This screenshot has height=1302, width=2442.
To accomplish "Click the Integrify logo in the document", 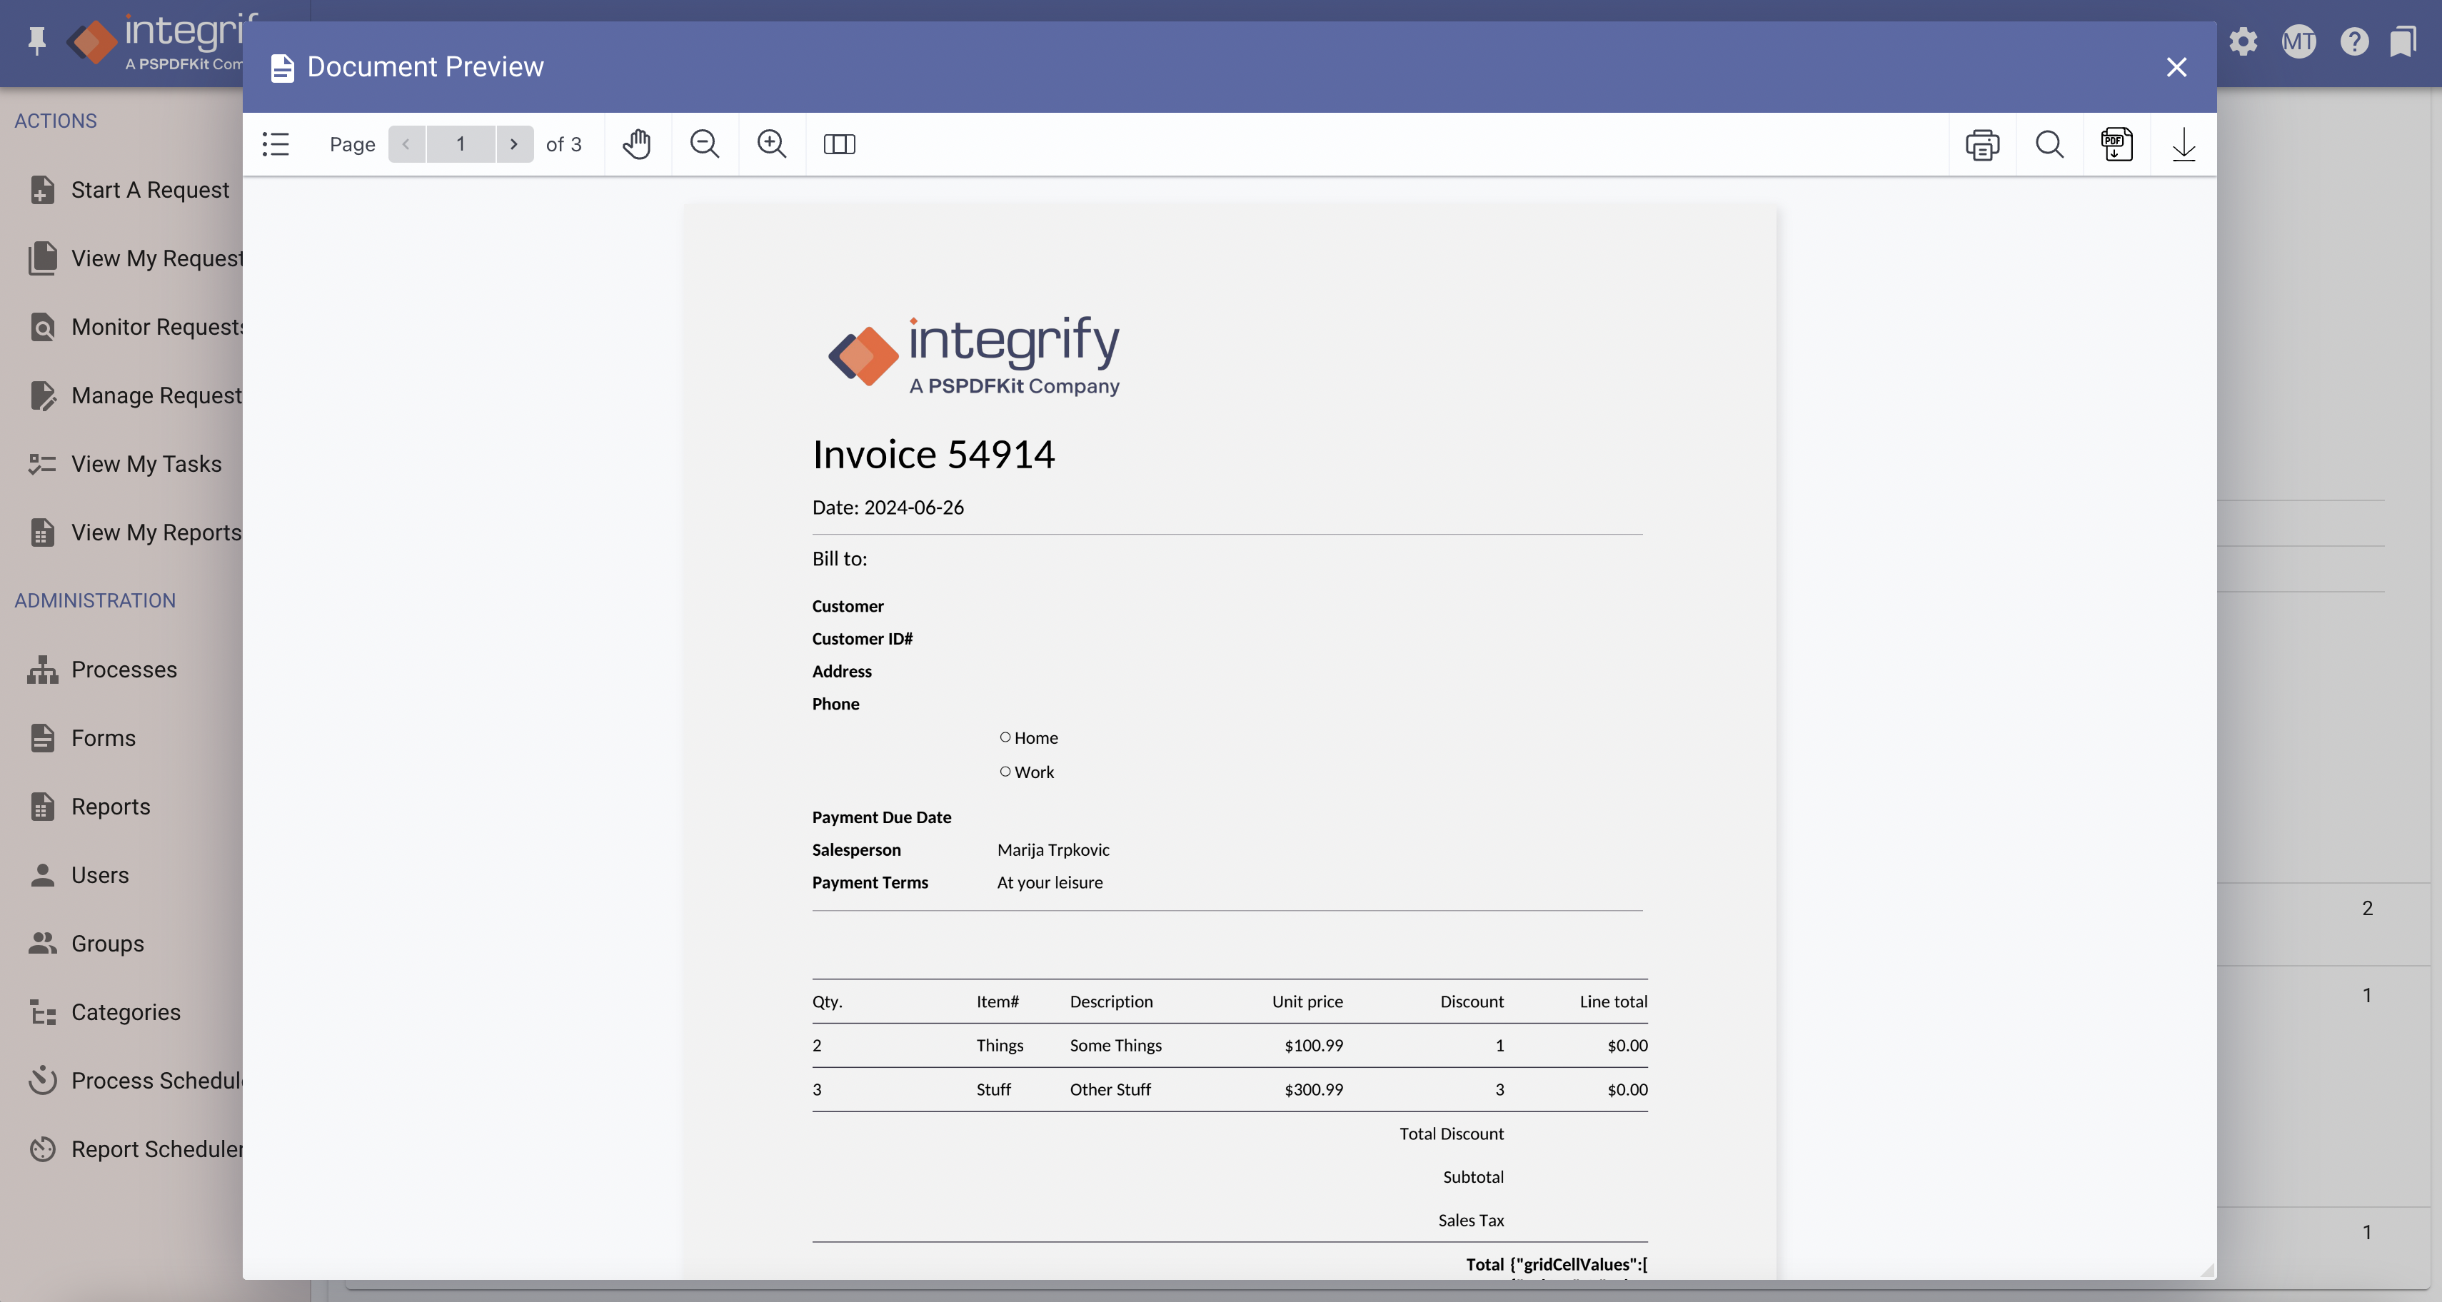I will 973,355.
